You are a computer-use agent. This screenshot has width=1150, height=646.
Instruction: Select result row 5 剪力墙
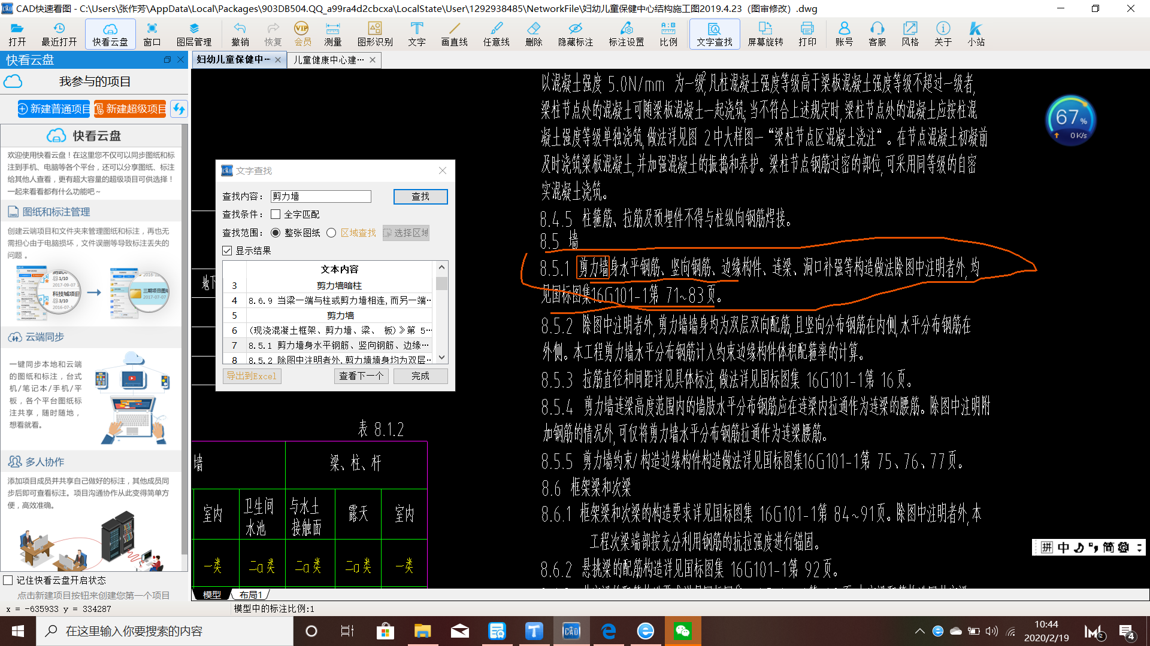[328, 315]
